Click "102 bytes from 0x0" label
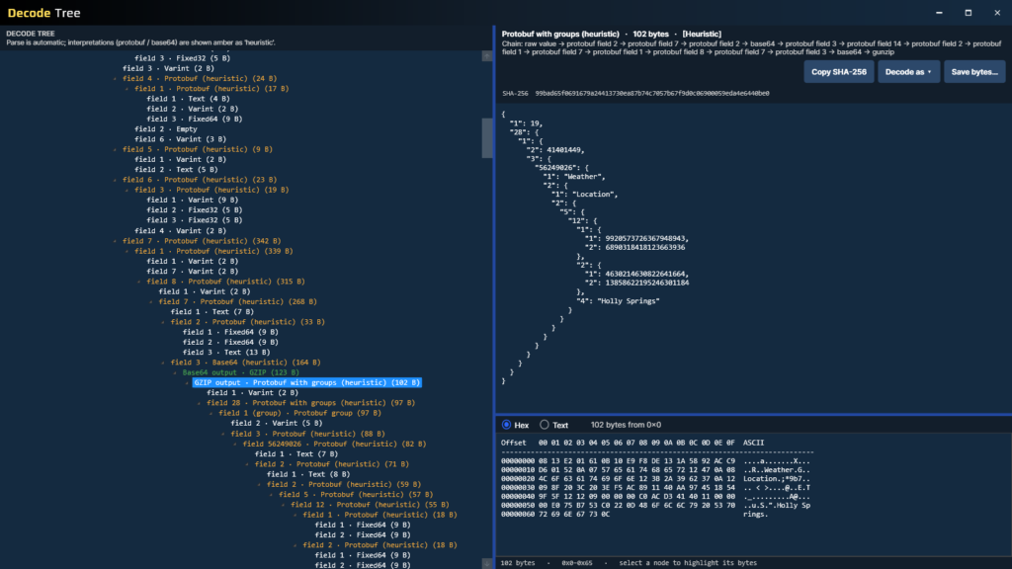The height and width of the screenshot is (569, 1012). click(626, 425)
